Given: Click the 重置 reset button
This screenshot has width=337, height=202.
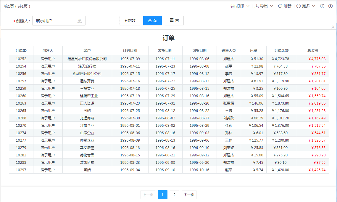Looking at the screenshot, I should [x=174, y=20].
